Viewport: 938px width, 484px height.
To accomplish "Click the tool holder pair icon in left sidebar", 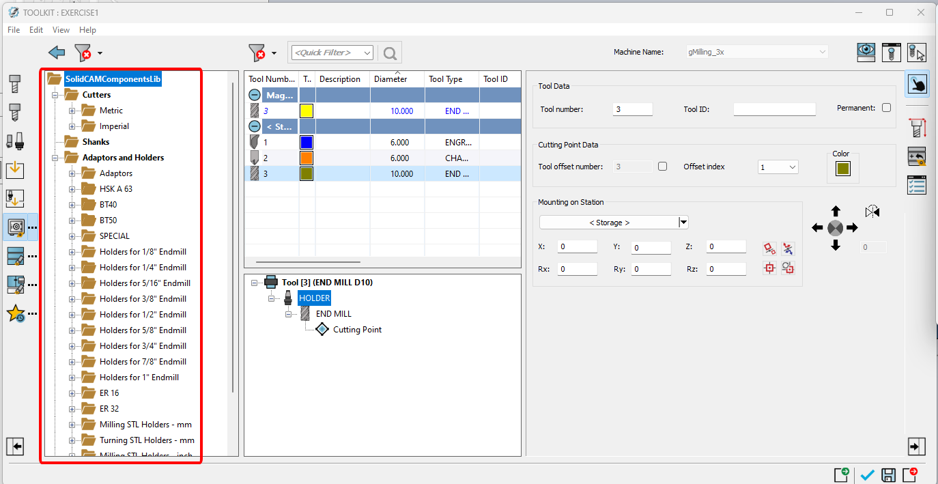I will click(15, 141).
